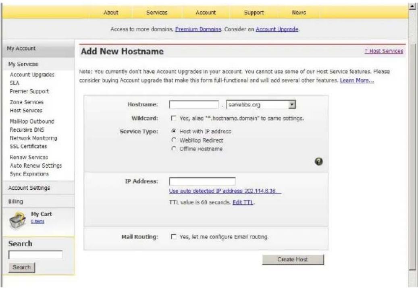Image resolution: width=418 pixels, height=288 pixels.
Task: Focus the IP Address input field
Action: [202, 181]
